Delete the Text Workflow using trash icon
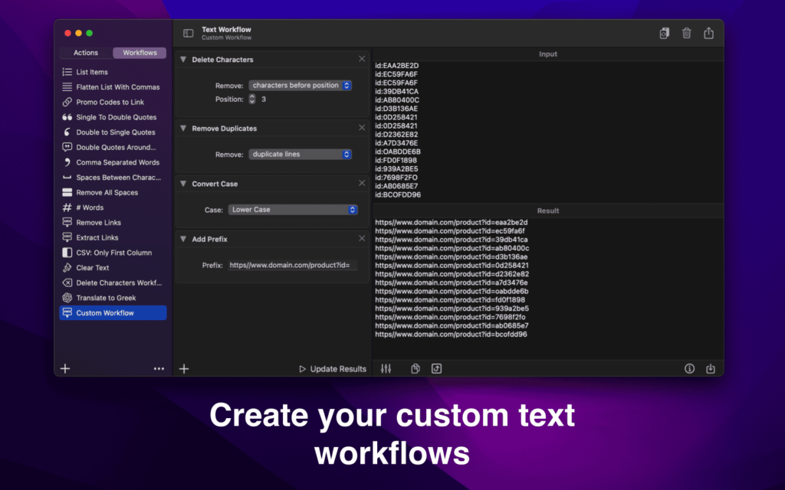Viewport: 785px width, 490px height. (x=686, y=34)
